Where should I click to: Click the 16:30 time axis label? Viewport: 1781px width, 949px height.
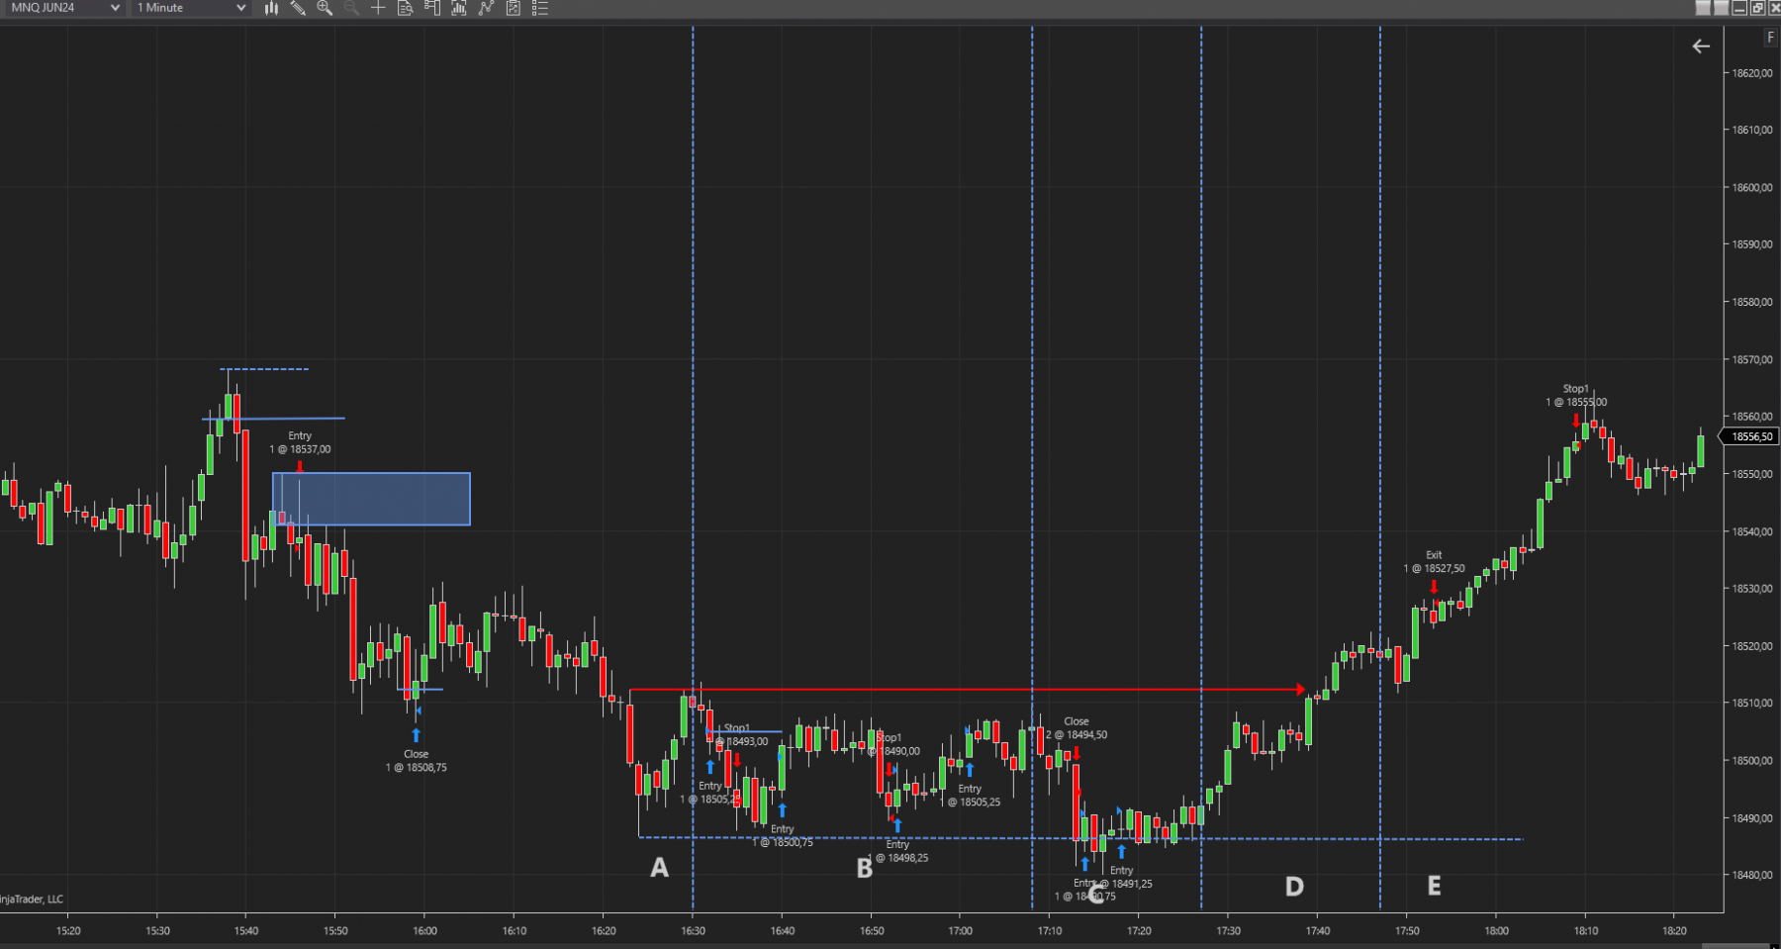693,931
